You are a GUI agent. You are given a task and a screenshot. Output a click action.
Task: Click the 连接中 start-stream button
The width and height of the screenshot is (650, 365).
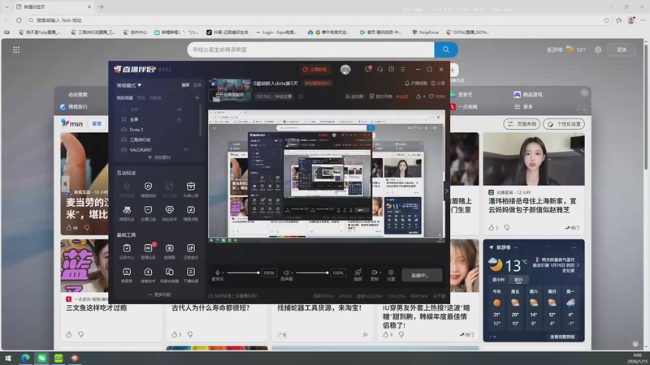click(x=422, y=275)
